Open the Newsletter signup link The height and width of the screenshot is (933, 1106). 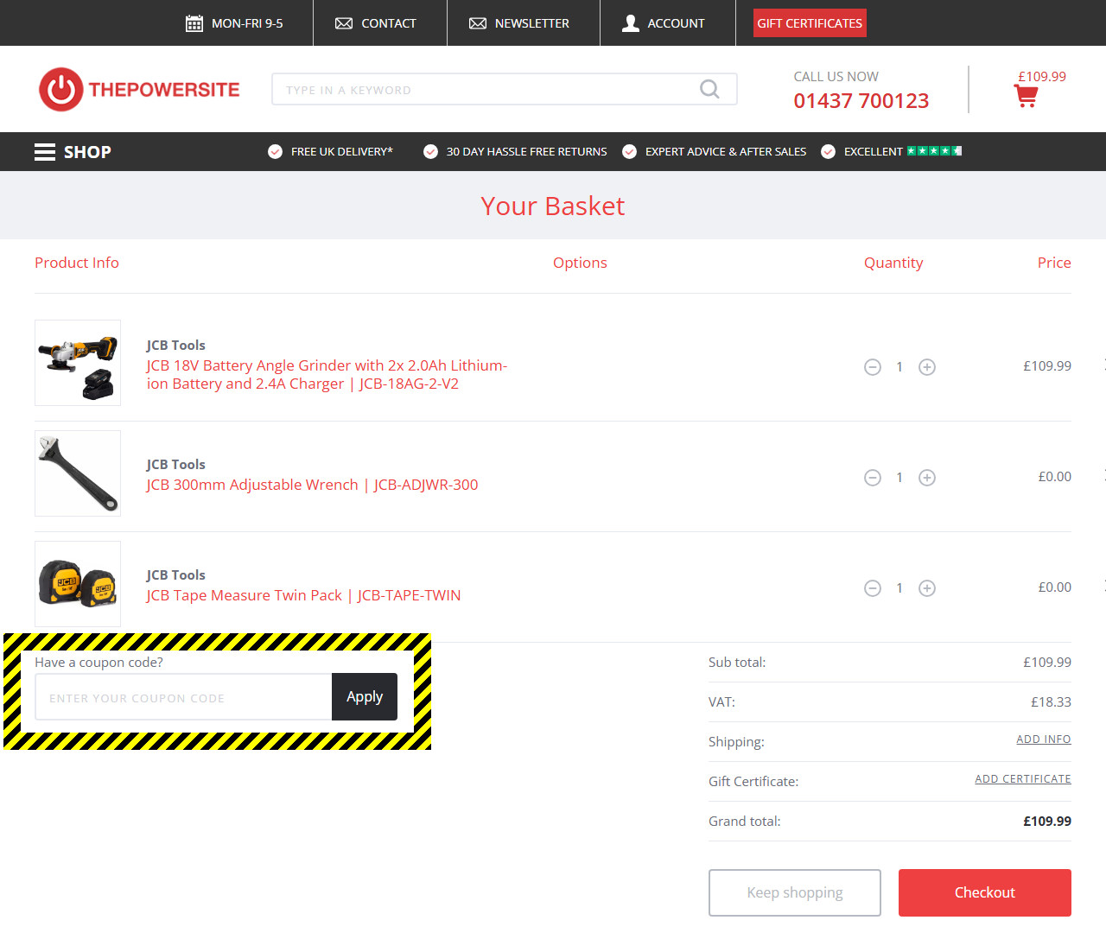519,23
